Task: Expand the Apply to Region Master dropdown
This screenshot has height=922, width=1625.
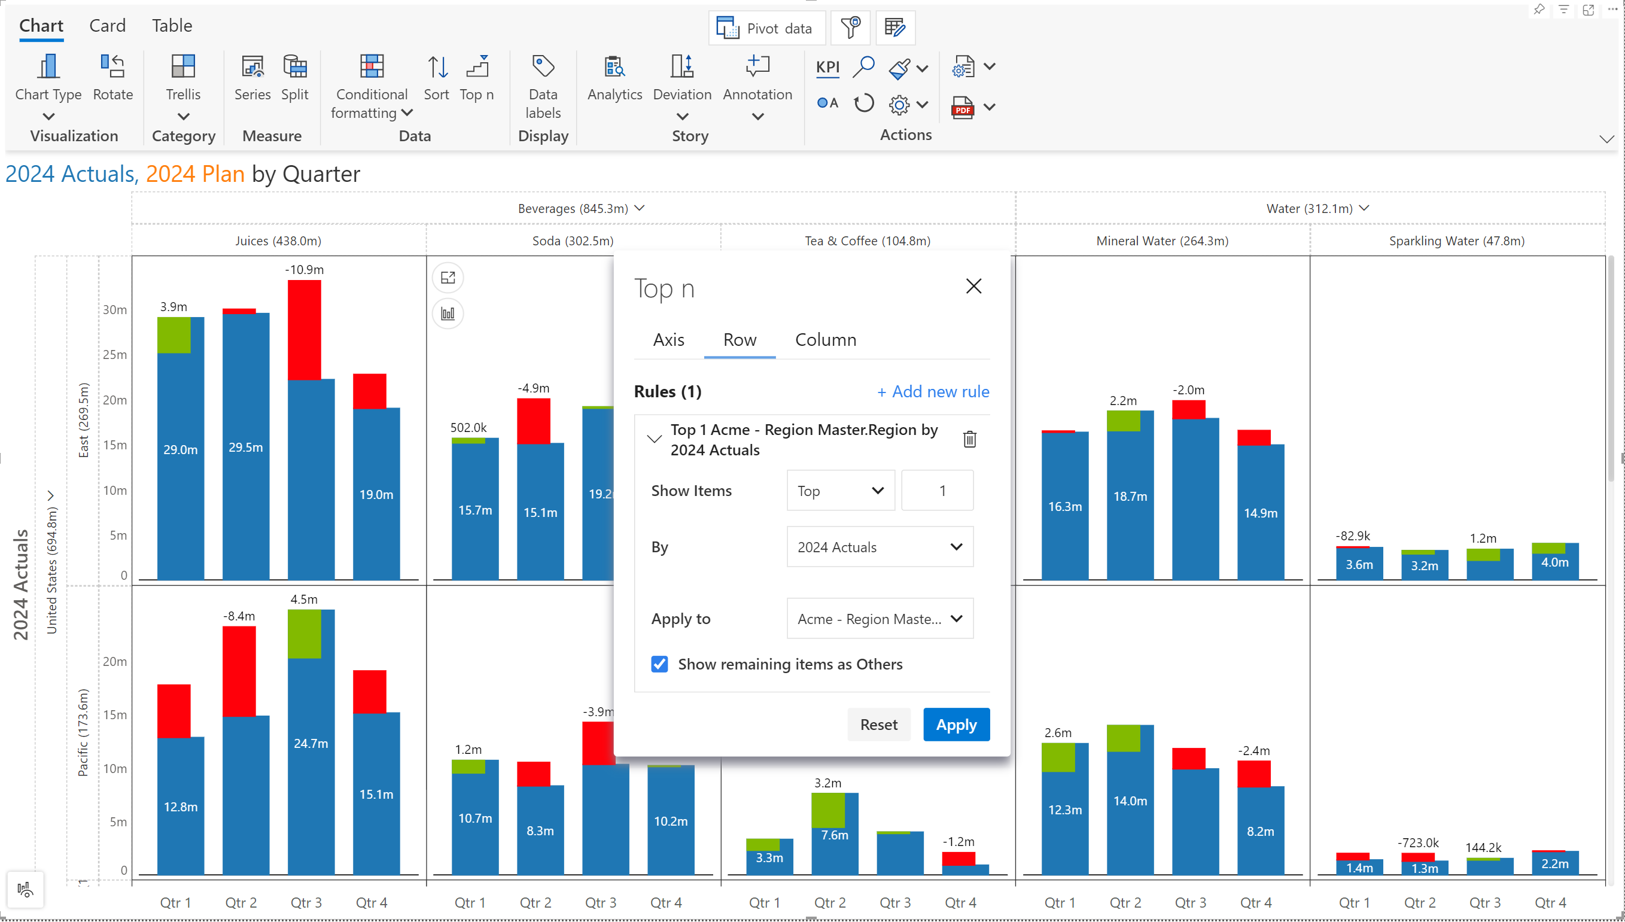Action: coord(880,619)
